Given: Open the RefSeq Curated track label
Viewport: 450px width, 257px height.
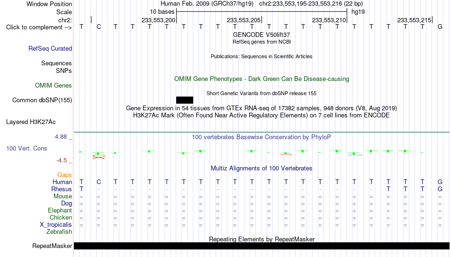Looking at the screenshot, I should pyautogui.click(x=50, y=48).
